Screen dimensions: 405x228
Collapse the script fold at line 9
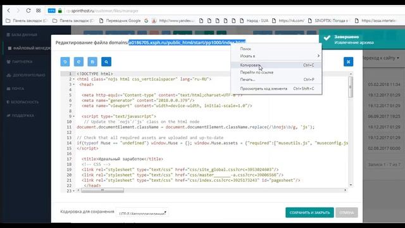[73, 117]
